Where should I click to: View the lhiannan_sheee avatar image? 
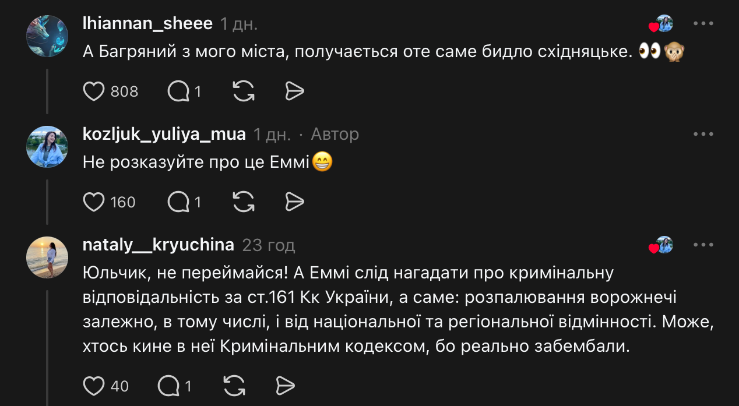pos(47,36)
